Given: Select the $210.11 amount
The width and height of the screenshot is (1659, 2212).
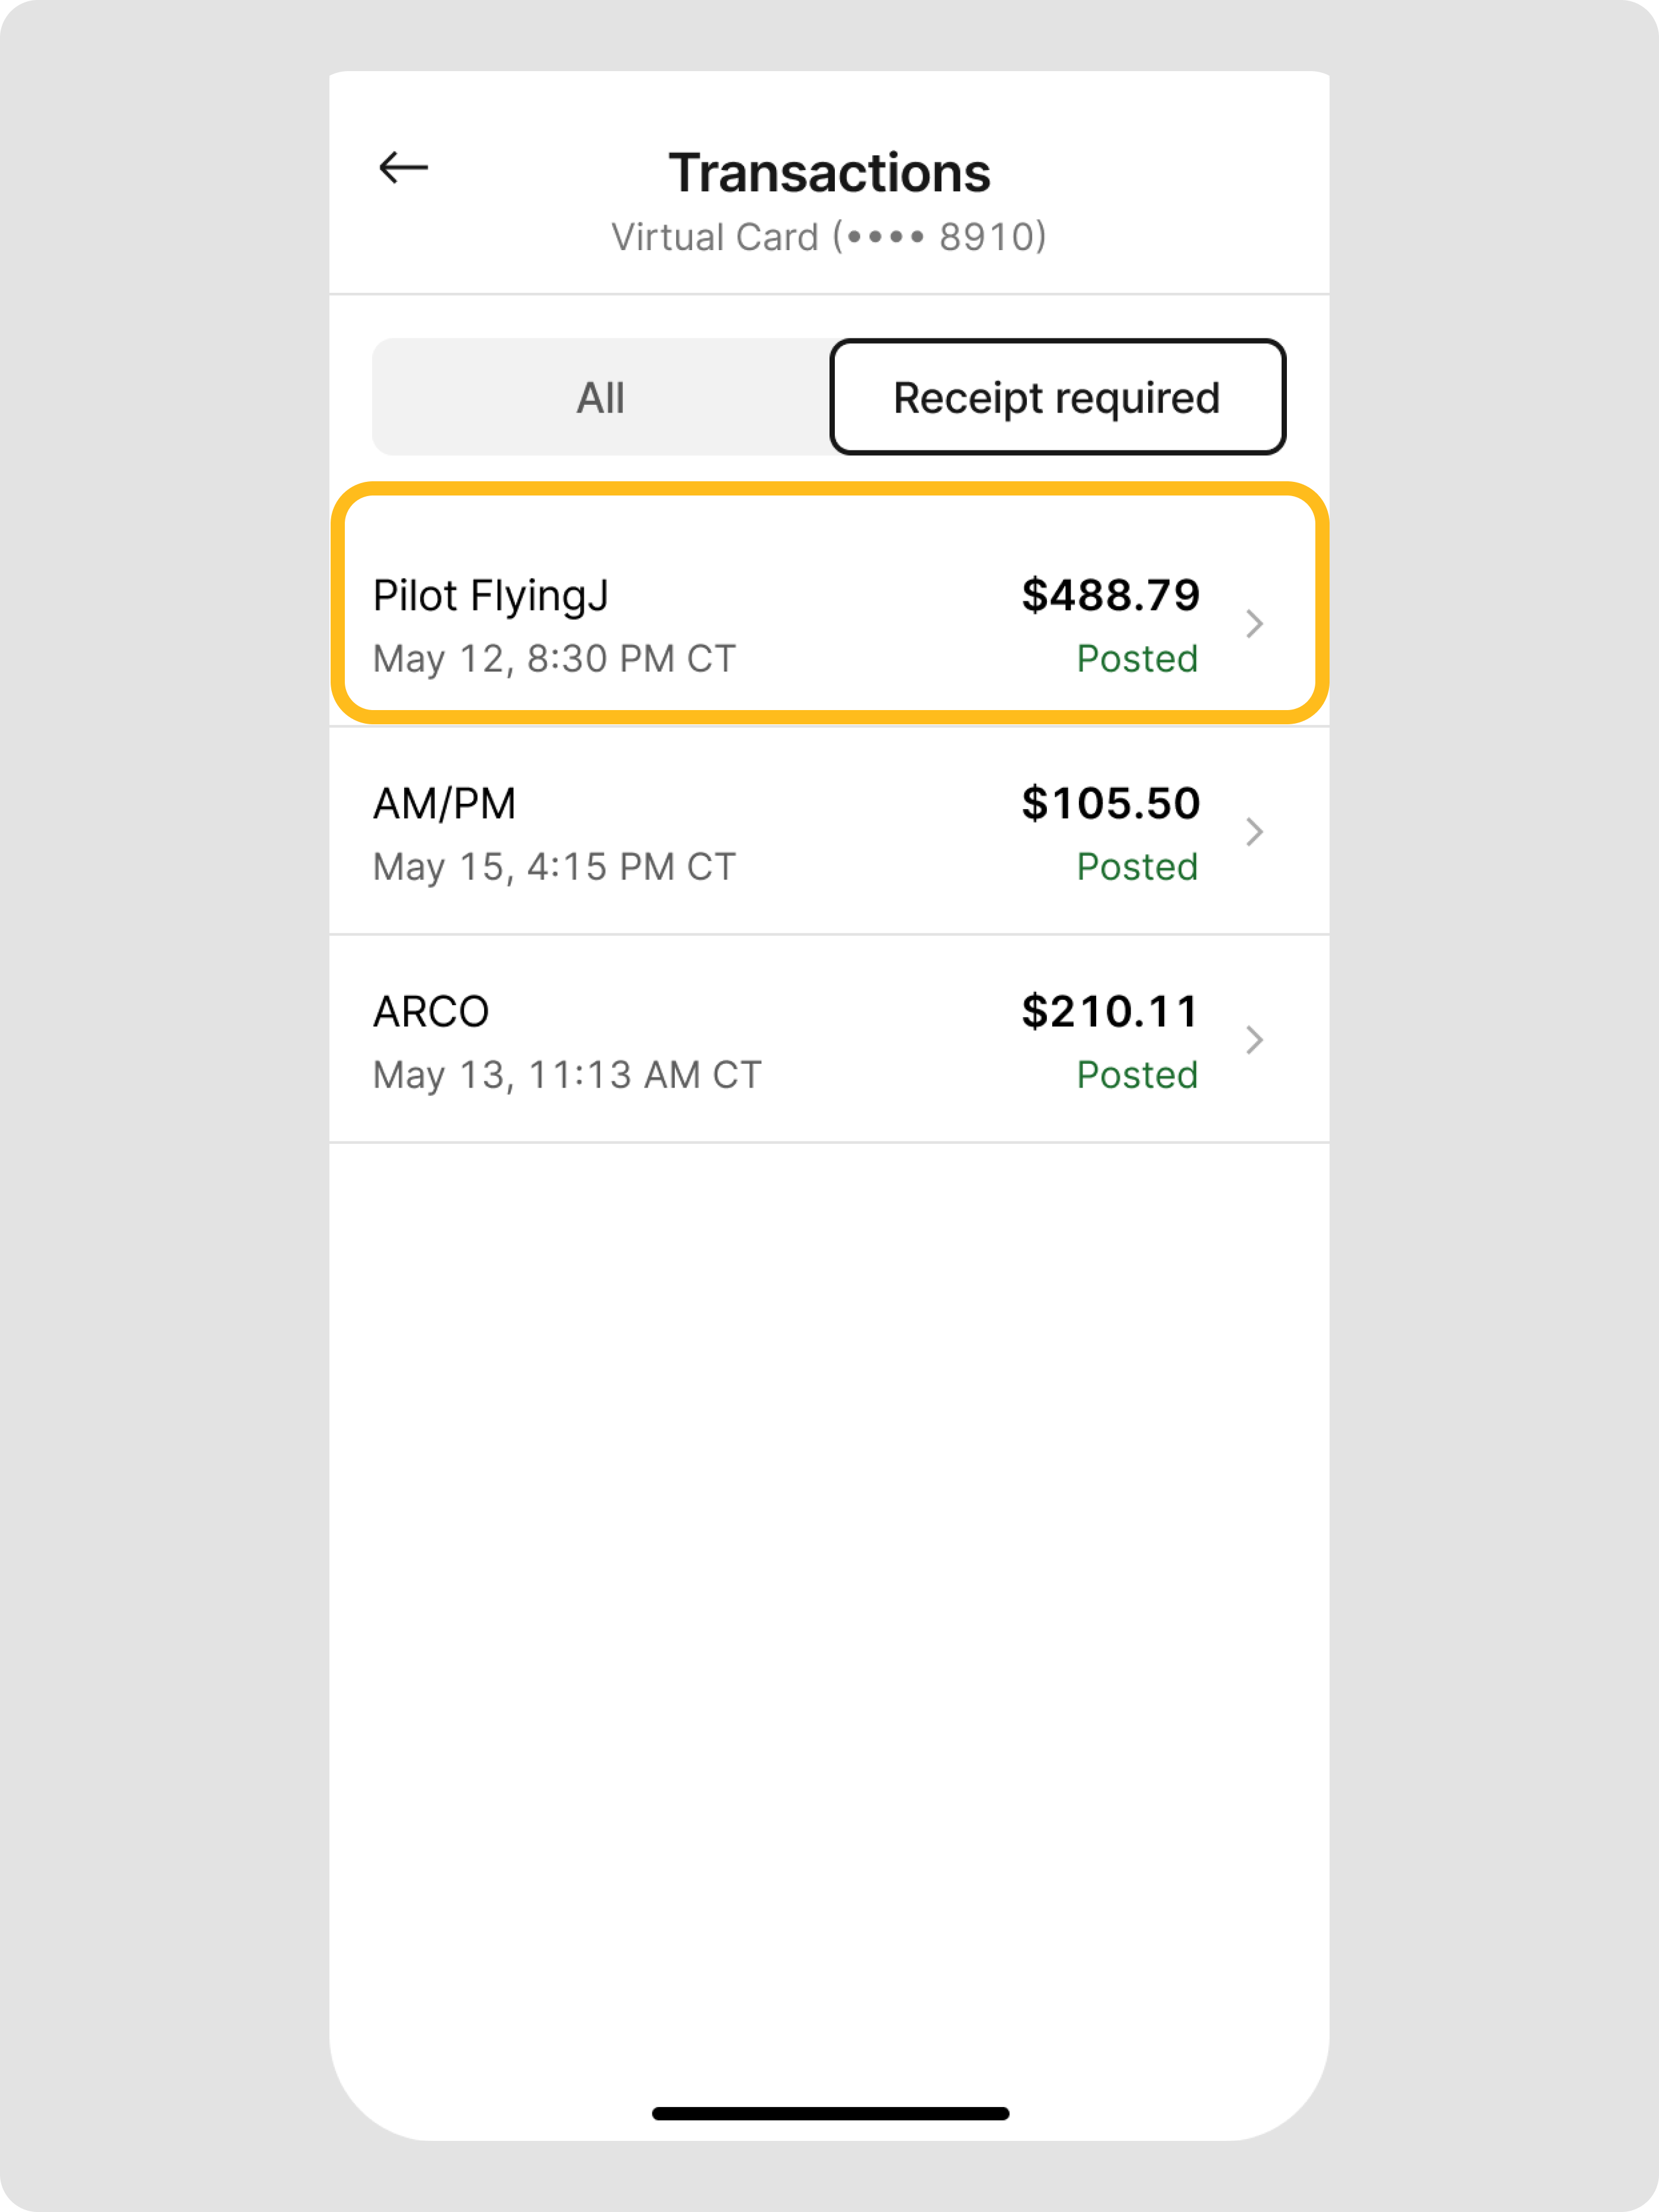Looking at the screenshot, I should 1110,1012.
